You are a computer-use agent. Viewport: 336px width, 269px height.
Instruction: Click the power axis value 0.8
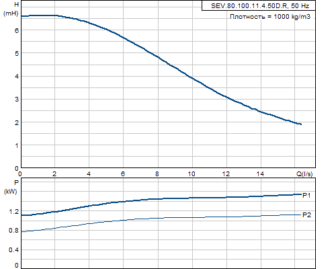(14, 231)
